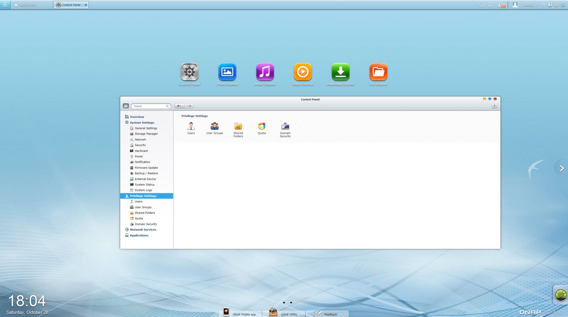
Task: Open the search magnifier in top bar
Action: pos(544,5)
